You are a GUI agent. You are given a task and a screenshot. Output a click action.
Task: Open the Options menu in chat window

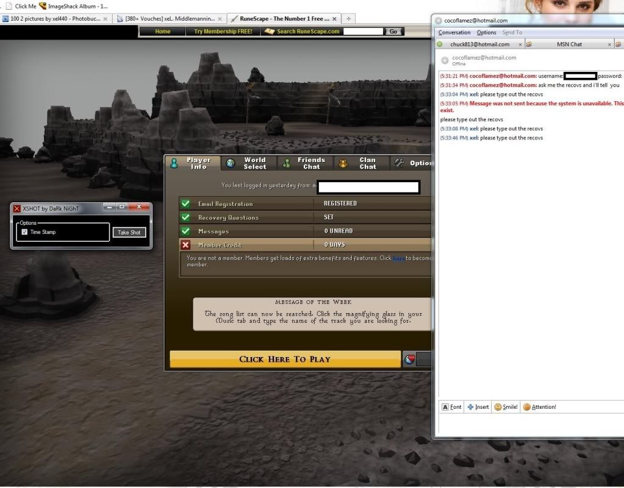click(486, 32)
